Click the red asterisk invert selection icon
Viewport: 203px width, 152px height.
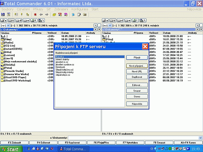point(36,14)
